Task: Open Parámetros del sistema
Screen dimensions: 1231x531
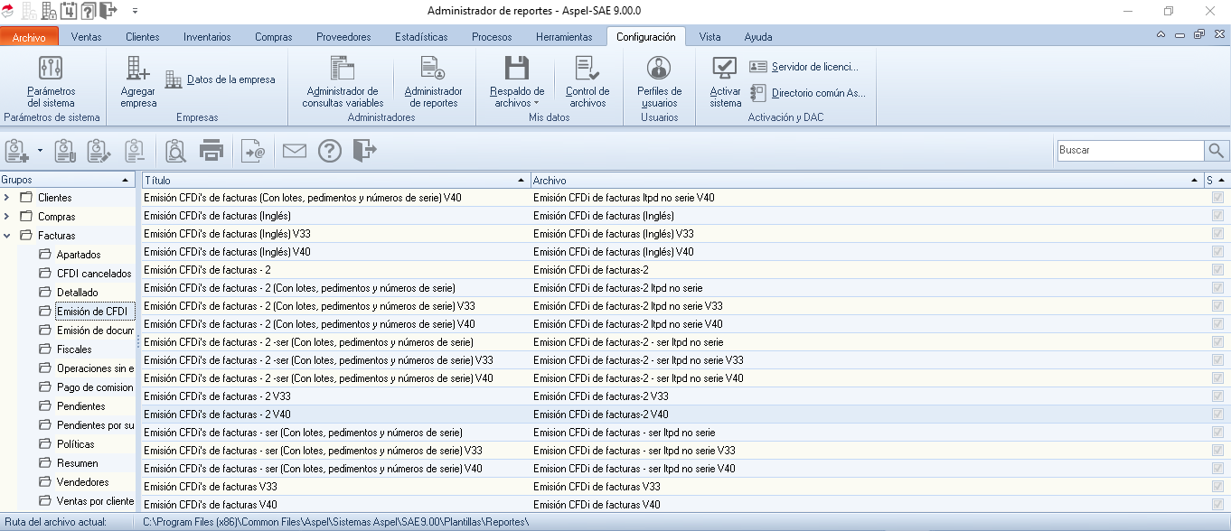Action: pos(52,82)
